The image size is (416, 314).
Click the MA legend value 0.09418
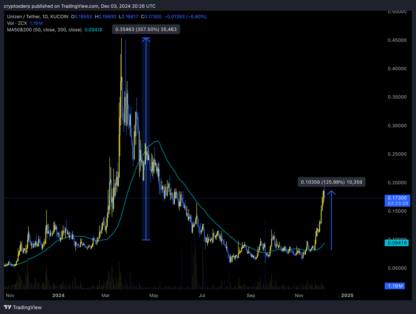pyautogui.click(x=93, y=30)
